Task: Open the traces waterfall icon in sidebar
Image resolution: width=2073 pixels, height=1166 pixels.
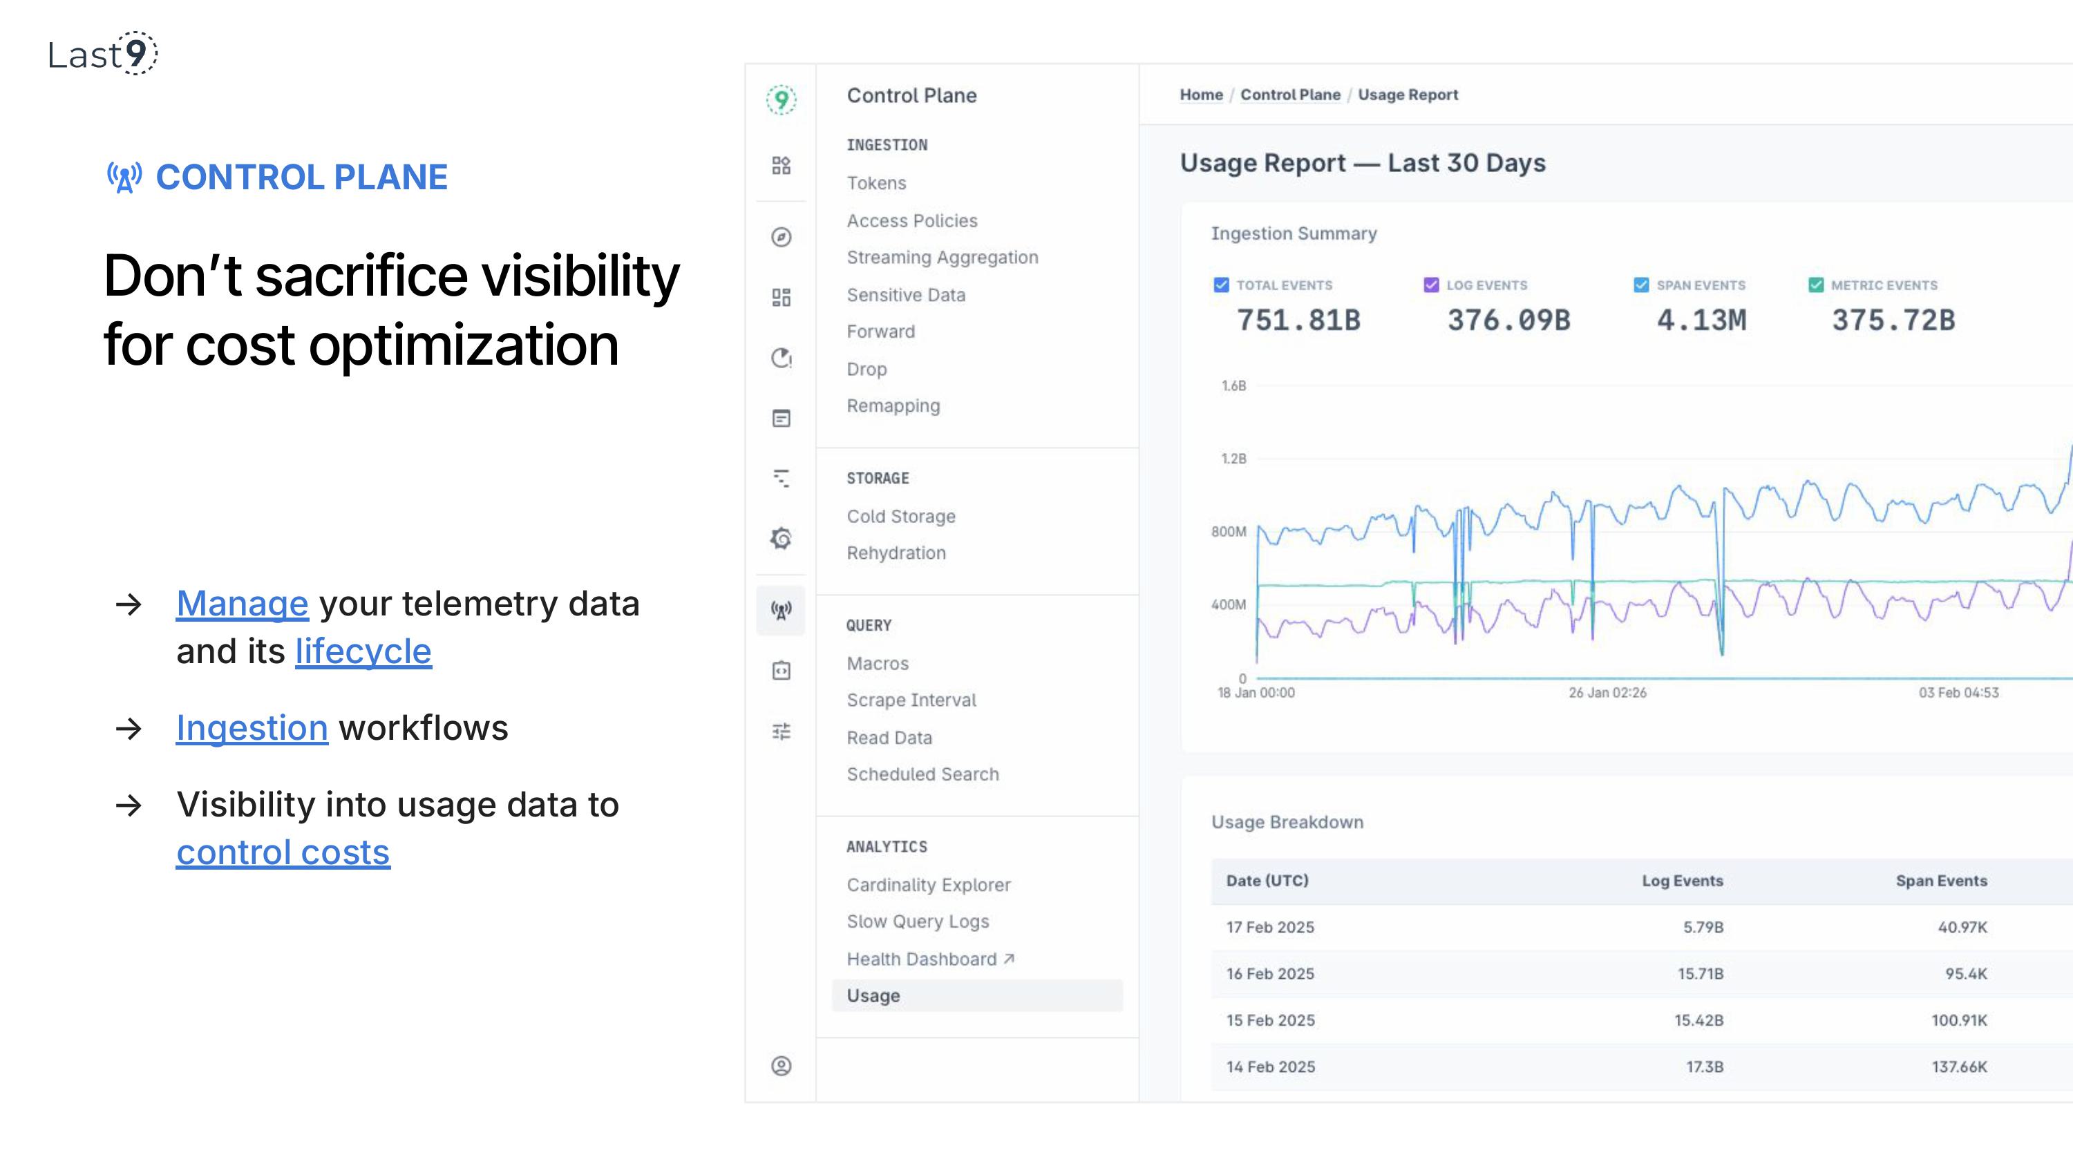Action: 781,479
